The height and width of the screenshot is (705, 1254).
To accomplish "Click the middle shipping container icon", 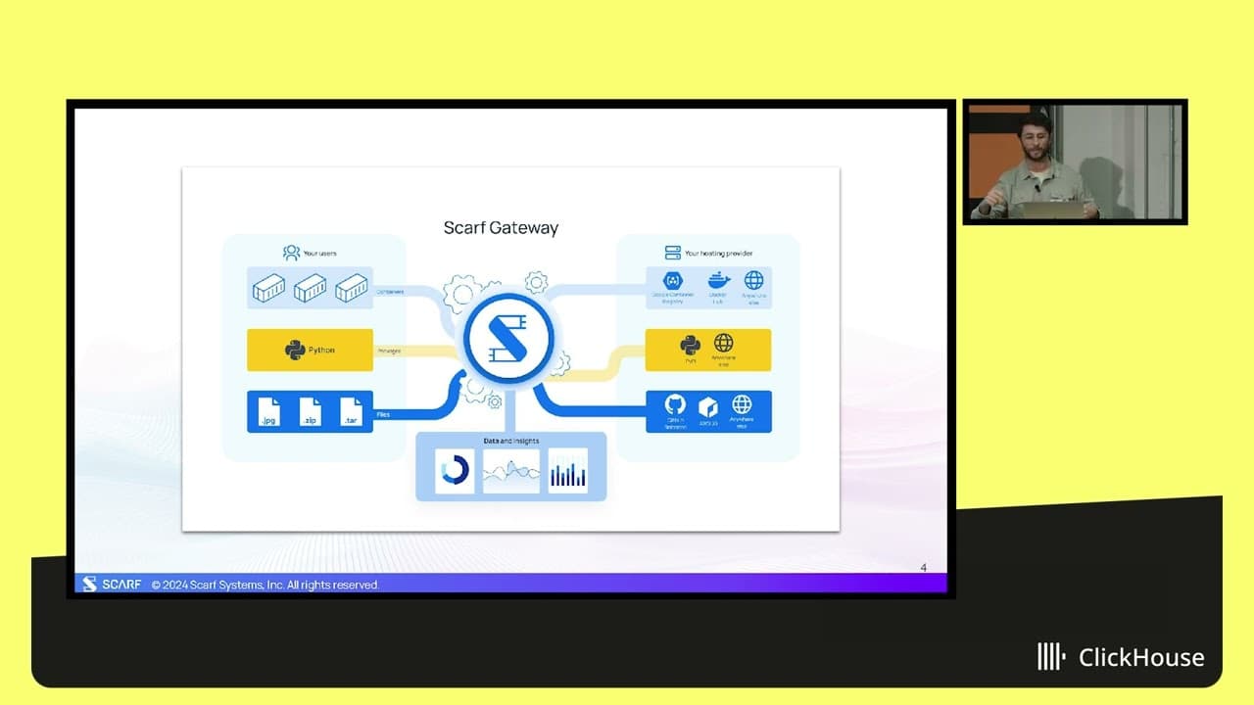I will pyautogui.click(x=310, y=288).
